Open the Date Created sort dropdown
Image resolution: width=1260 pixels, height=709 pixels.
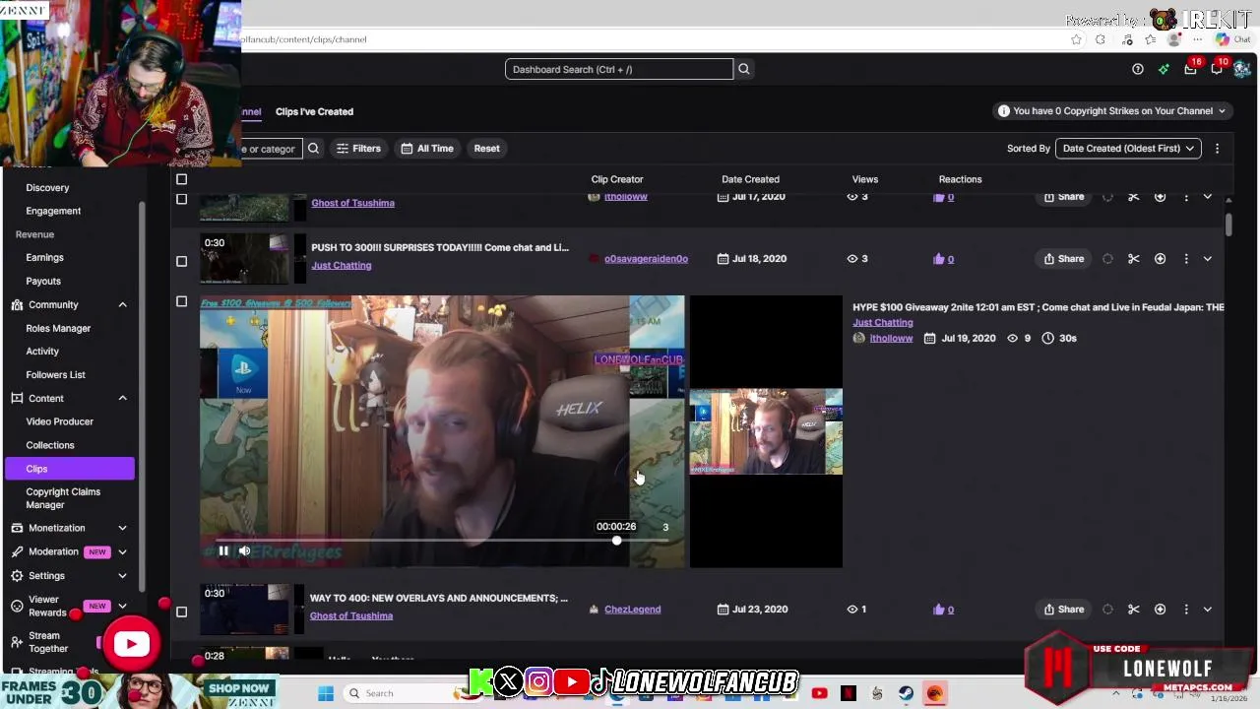point(1128,149)
